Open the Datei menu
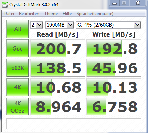This screenshot has height=133, width=148. 9,14
